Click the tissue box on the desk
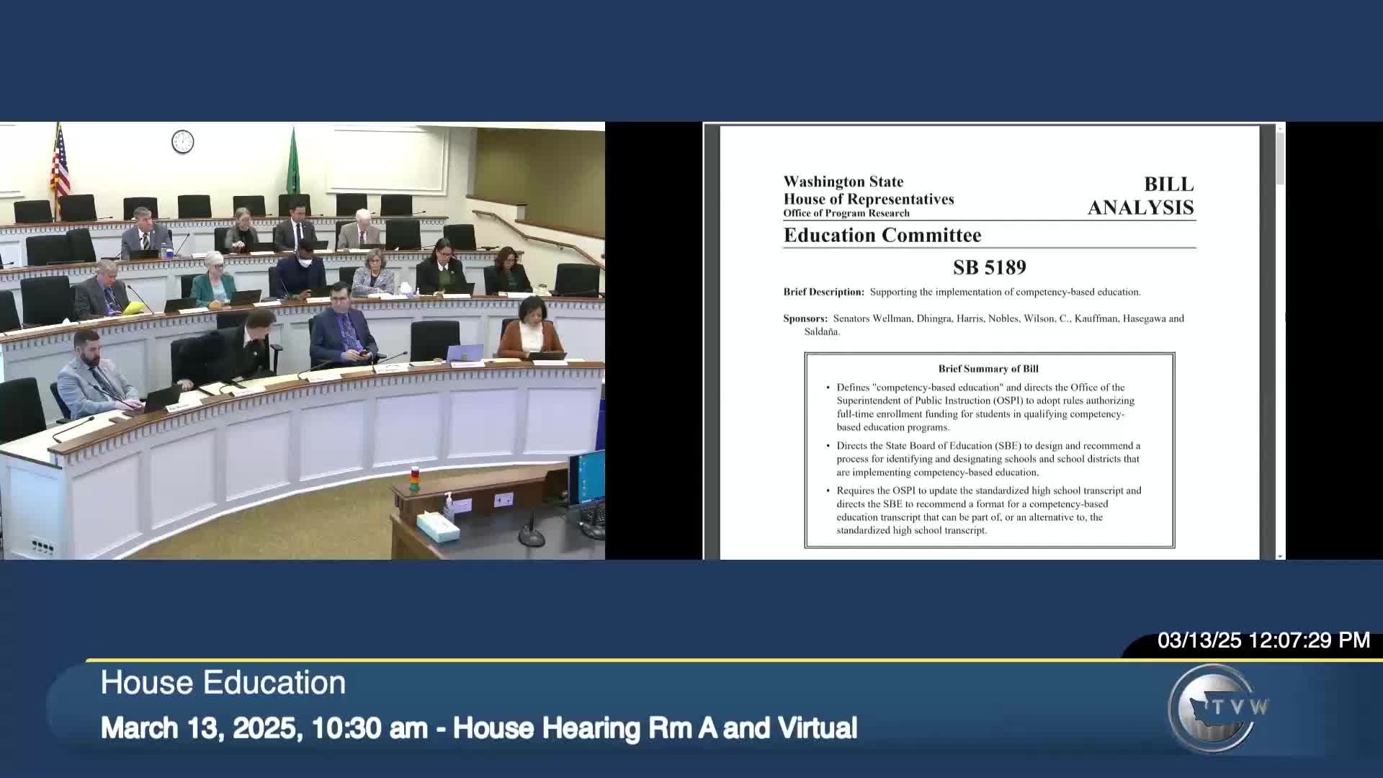 (x=438, y=527)
